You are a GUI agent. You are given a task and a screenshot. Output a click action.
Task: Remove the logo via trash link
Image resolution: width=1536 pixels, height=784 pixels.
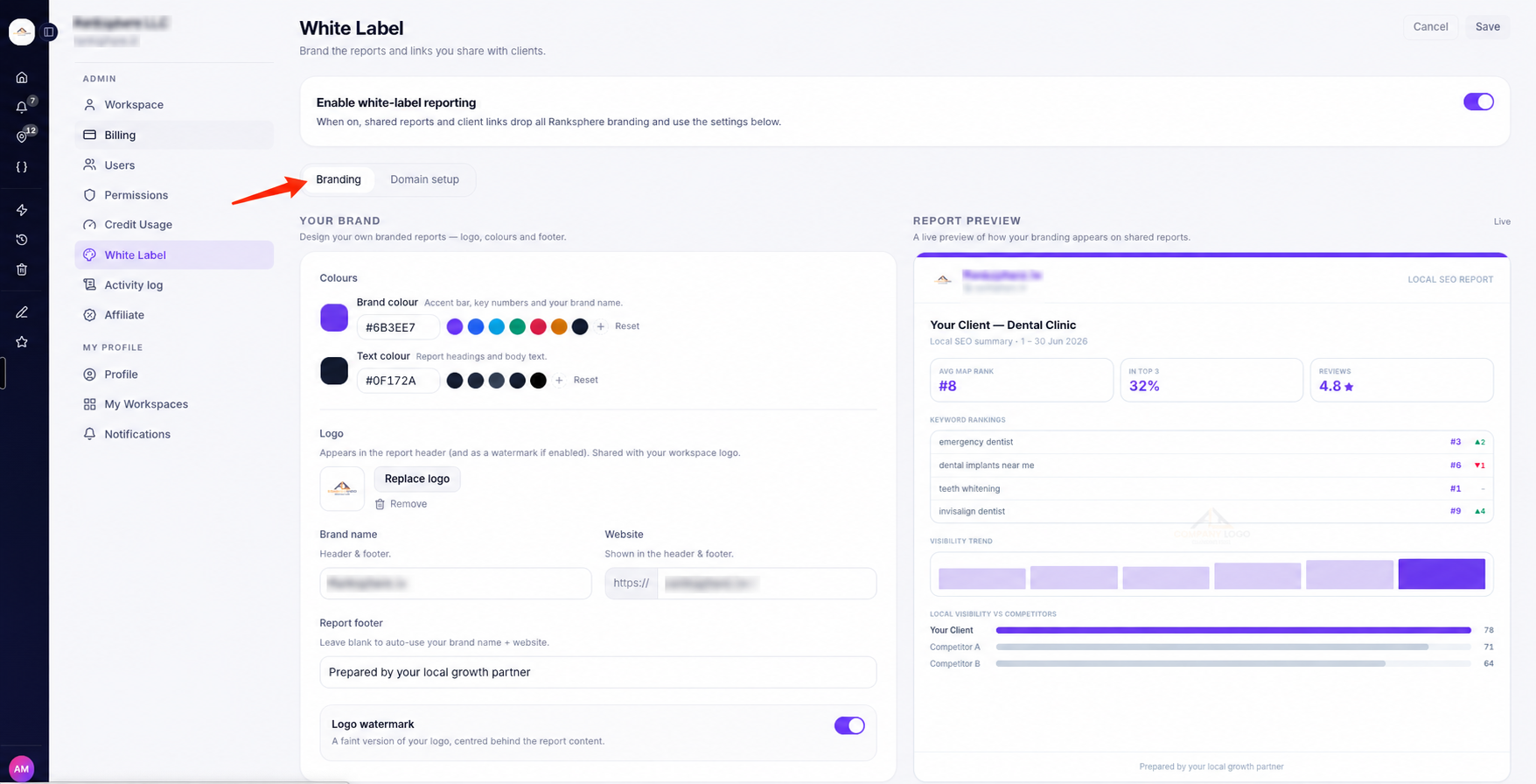coord(401,504)
